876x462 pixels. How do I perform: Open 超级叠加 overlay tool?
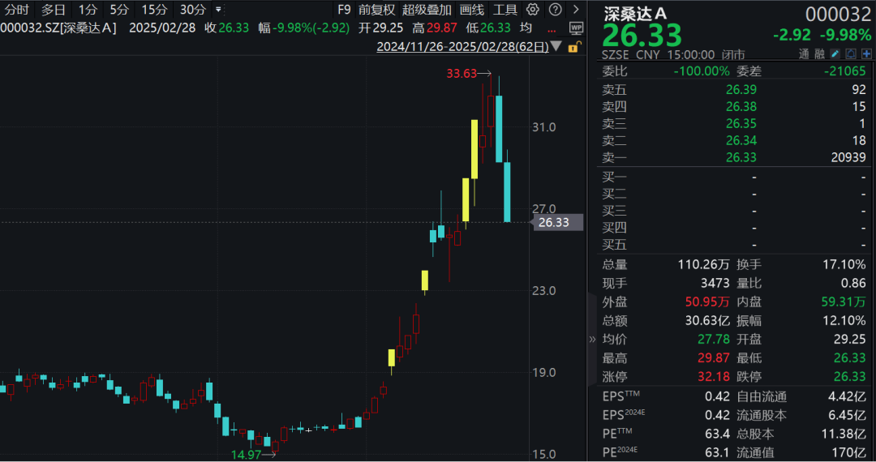point(427,10)
